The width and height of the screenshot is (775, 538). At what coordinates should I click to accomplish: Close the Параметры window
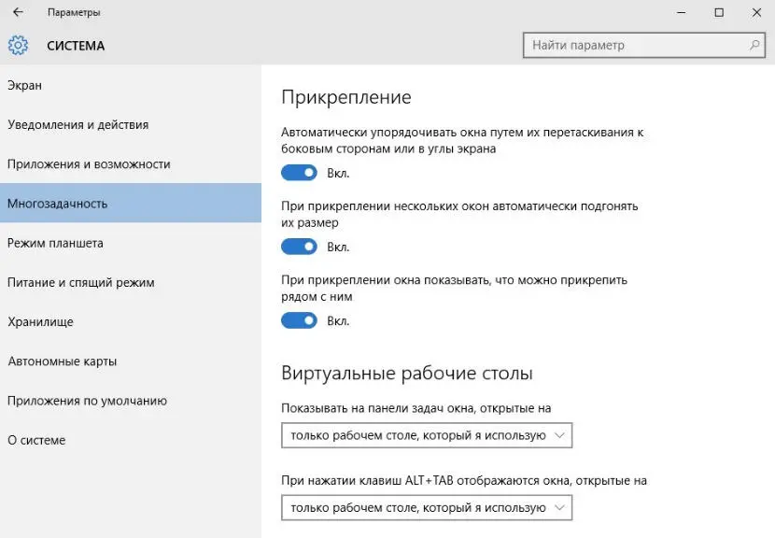[756, 12]
